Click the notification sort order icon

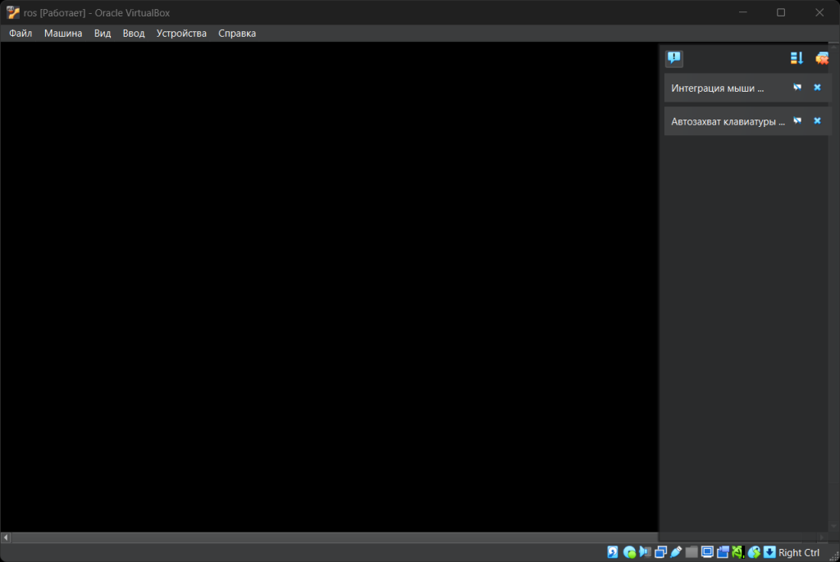tap(797, 58)
